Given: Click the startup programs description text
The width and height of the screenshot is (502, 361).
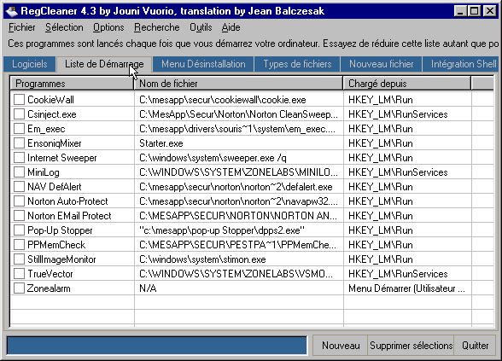Looking at the screenshot, I should [x=253, y=44].
